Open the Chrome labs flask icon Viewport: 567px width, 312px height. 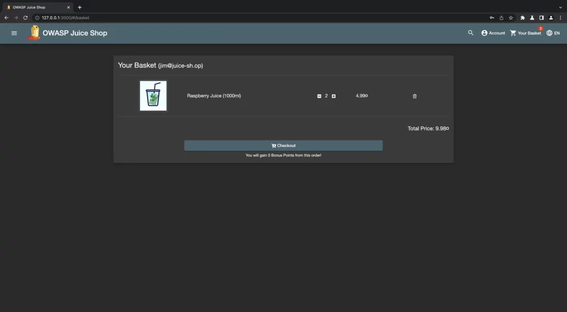[532, 17]
